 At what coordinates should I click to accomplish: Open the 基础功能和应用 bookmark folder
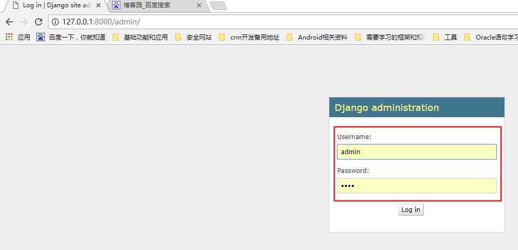coord(140,37)
